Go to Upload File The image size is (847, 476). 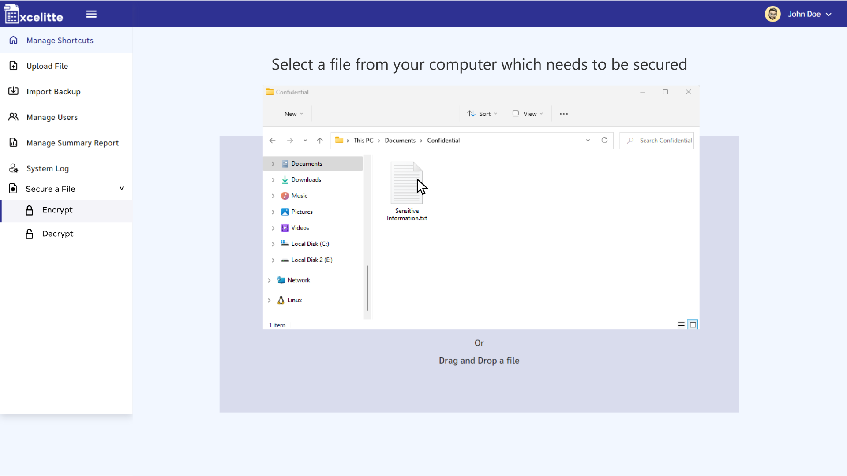click(x=47, y=66)
